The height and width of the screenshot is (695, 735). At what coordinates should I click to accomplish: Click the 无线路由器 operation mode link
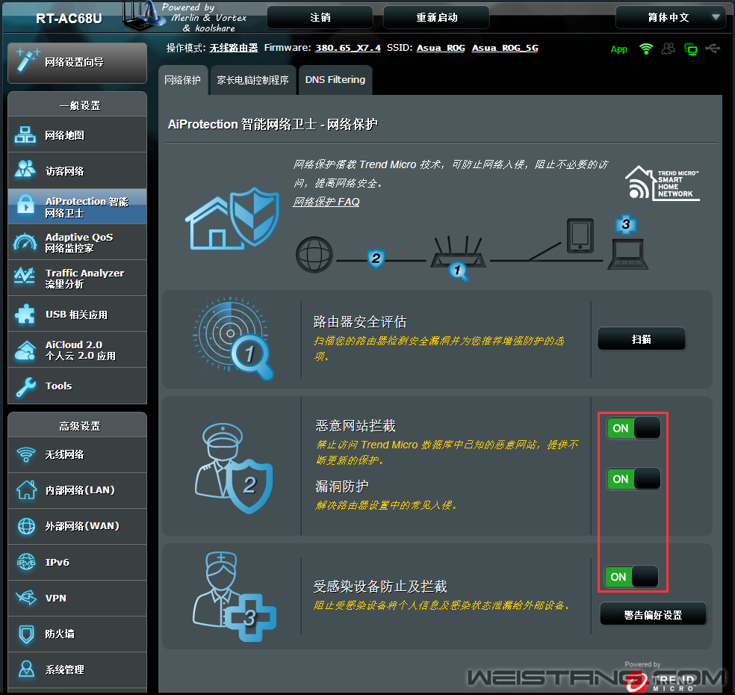pos(234,48)
